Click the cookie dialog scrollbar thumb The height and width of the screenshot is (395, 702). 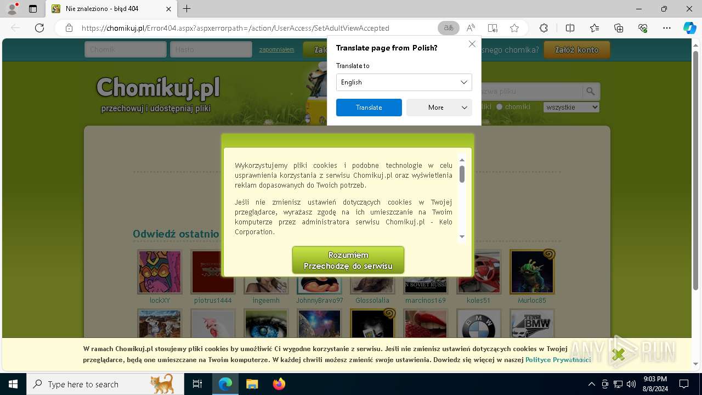pyautogui.click(x=462, y=174)
